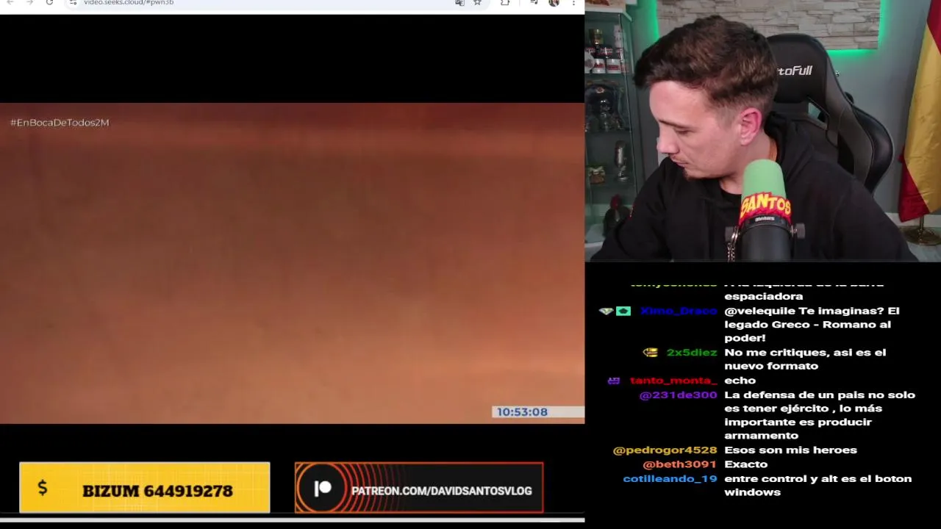Viewport: 941px width, 529px height.
Task: Click chat message 'Esos son mis heroes'
Action: 790,450
